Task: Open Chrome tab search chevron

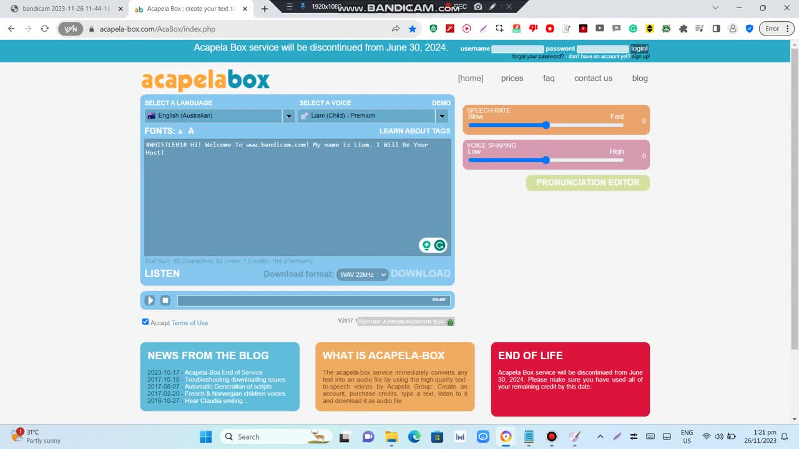Action: (715, 8)
